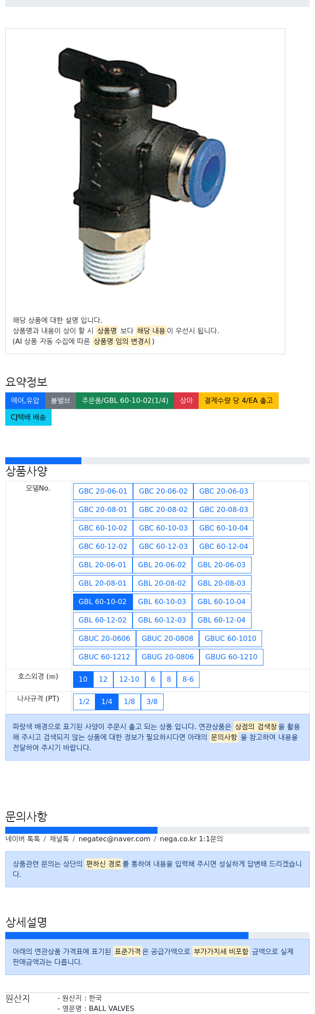
Task: Click the 볼밸브 gray tag
Action: point(60,401)
